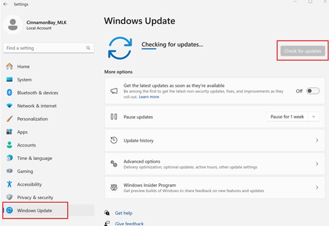Open the Windows Insider Program row
Viewport: 329px width, 226px height.
(215, 187)
